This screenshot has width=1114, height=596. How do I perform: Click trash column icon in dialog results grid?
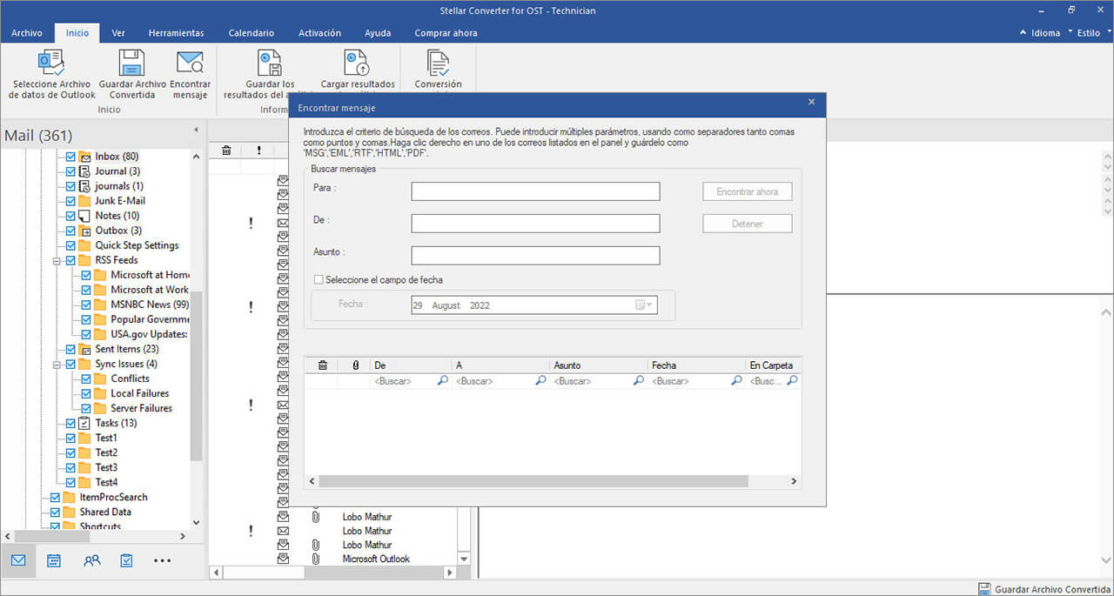click(322, 365)
